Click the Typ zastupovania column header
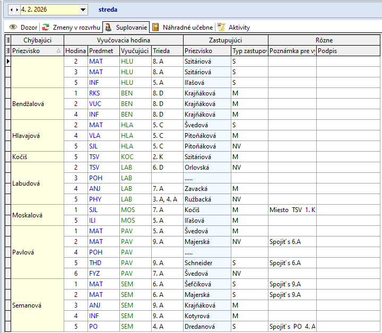The image size is (382, 333). [x=249, y=51]
